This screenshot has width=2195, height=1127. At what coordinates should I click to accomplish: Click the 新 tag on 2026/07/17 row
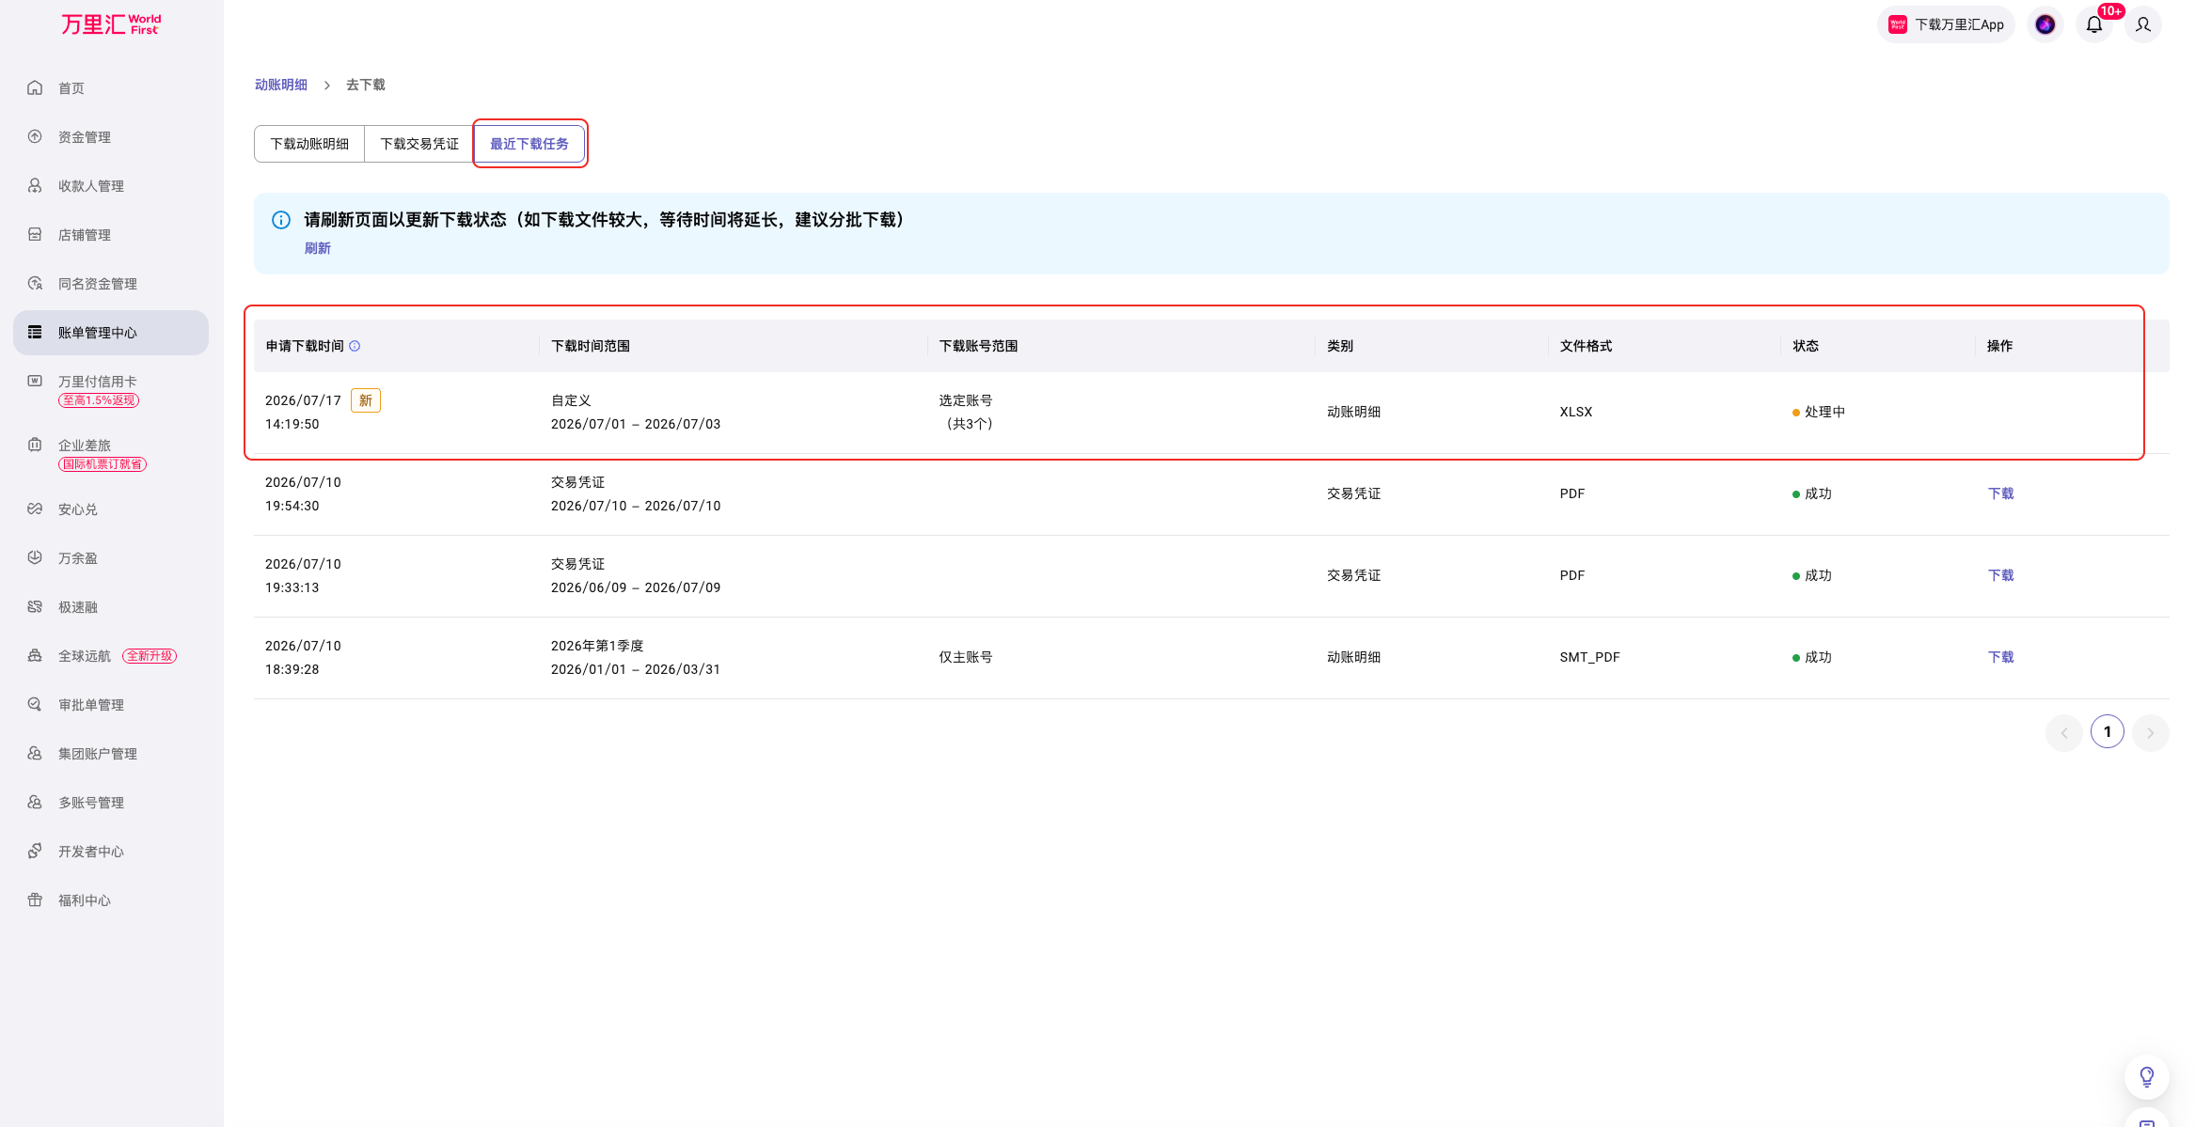tap(366, 400)
